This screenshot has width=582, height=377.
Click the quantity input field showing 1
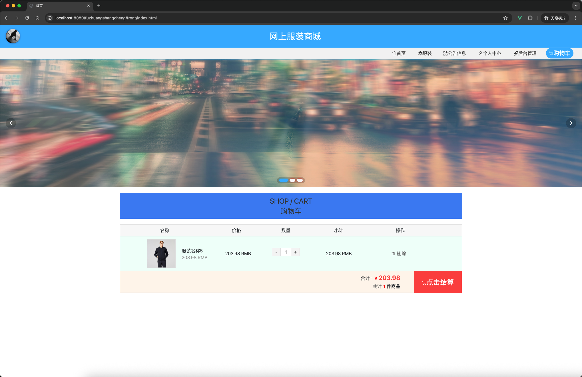pyautogui.click(x=286, y=252)
